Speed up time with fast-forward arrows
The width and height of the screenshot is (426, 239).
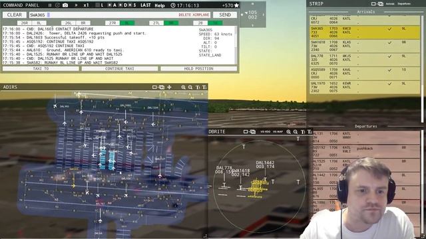tap(76, 5)
